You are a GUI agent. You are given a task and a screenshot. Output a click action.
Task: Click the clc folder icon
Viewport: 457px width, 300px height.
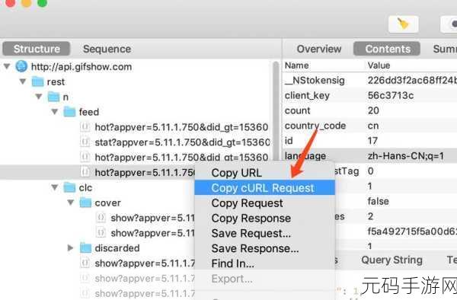pos(69,187)
